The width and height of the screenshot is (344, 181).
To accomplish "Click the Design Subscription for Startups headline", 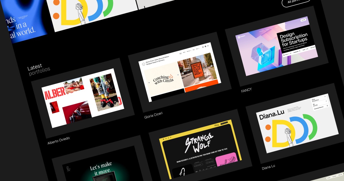I will (293, 39).
